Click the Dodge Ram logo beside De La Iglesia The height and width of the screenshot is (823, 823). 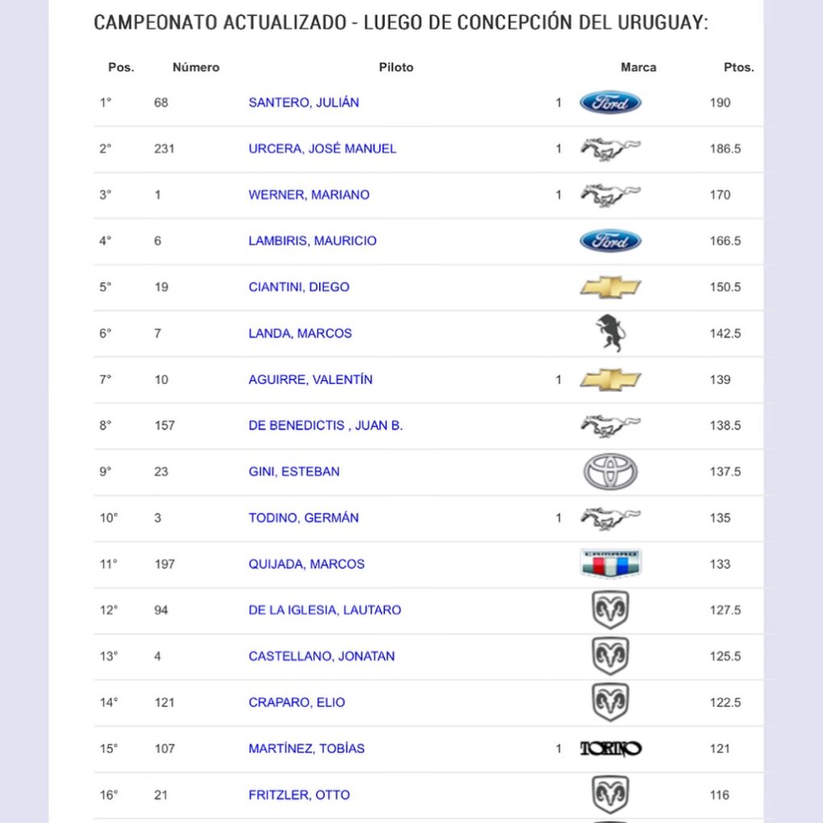click(x=610, y=610)
